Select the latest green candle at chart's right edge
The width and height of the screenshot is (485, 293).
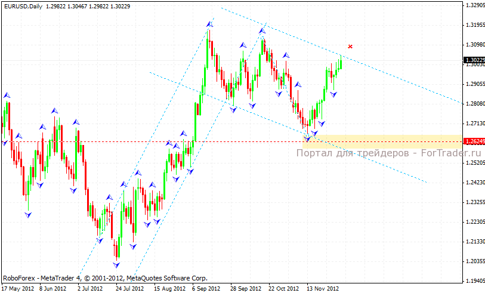click(341, 63)
